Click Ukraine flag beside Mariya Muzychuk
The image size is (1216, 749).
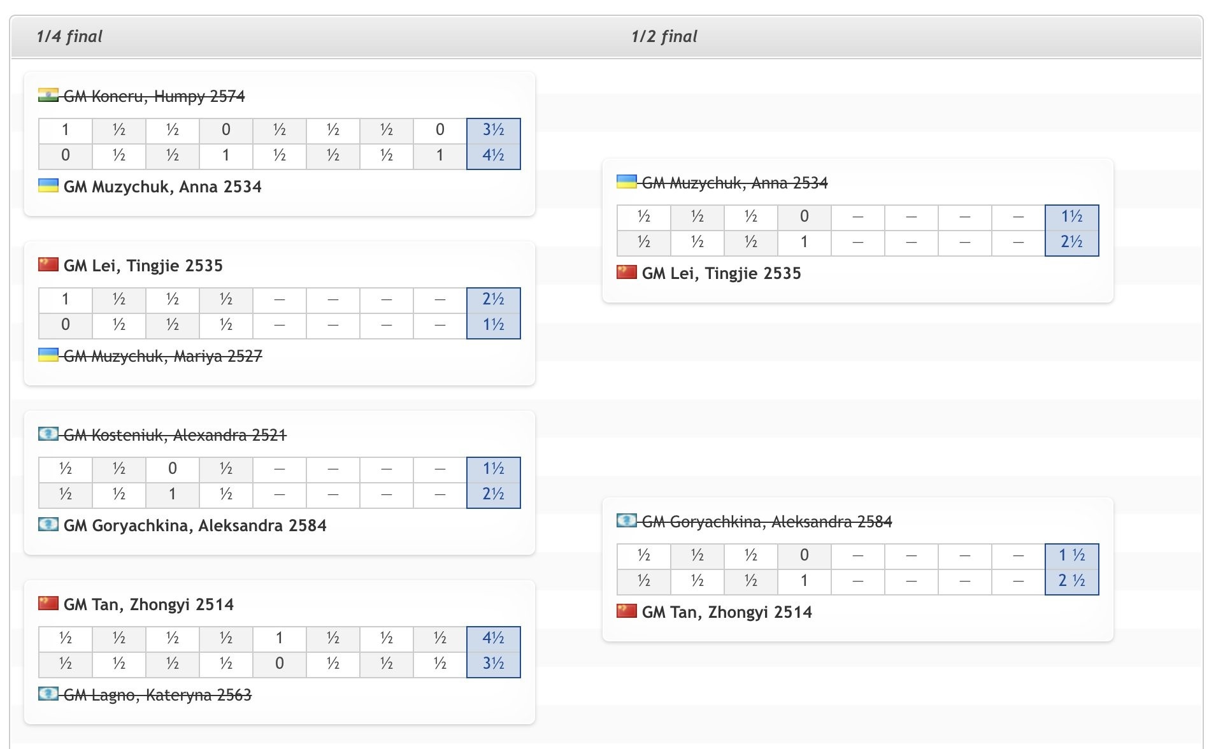(x=48, y=355)
